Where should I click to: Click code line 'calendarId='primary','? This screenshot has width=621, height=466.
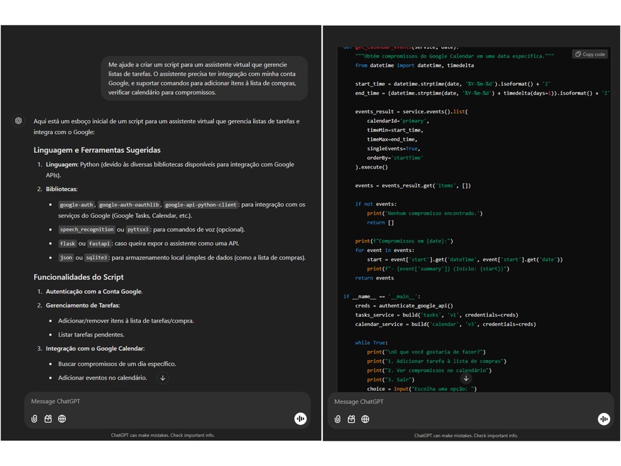click(x=398, y=121)
